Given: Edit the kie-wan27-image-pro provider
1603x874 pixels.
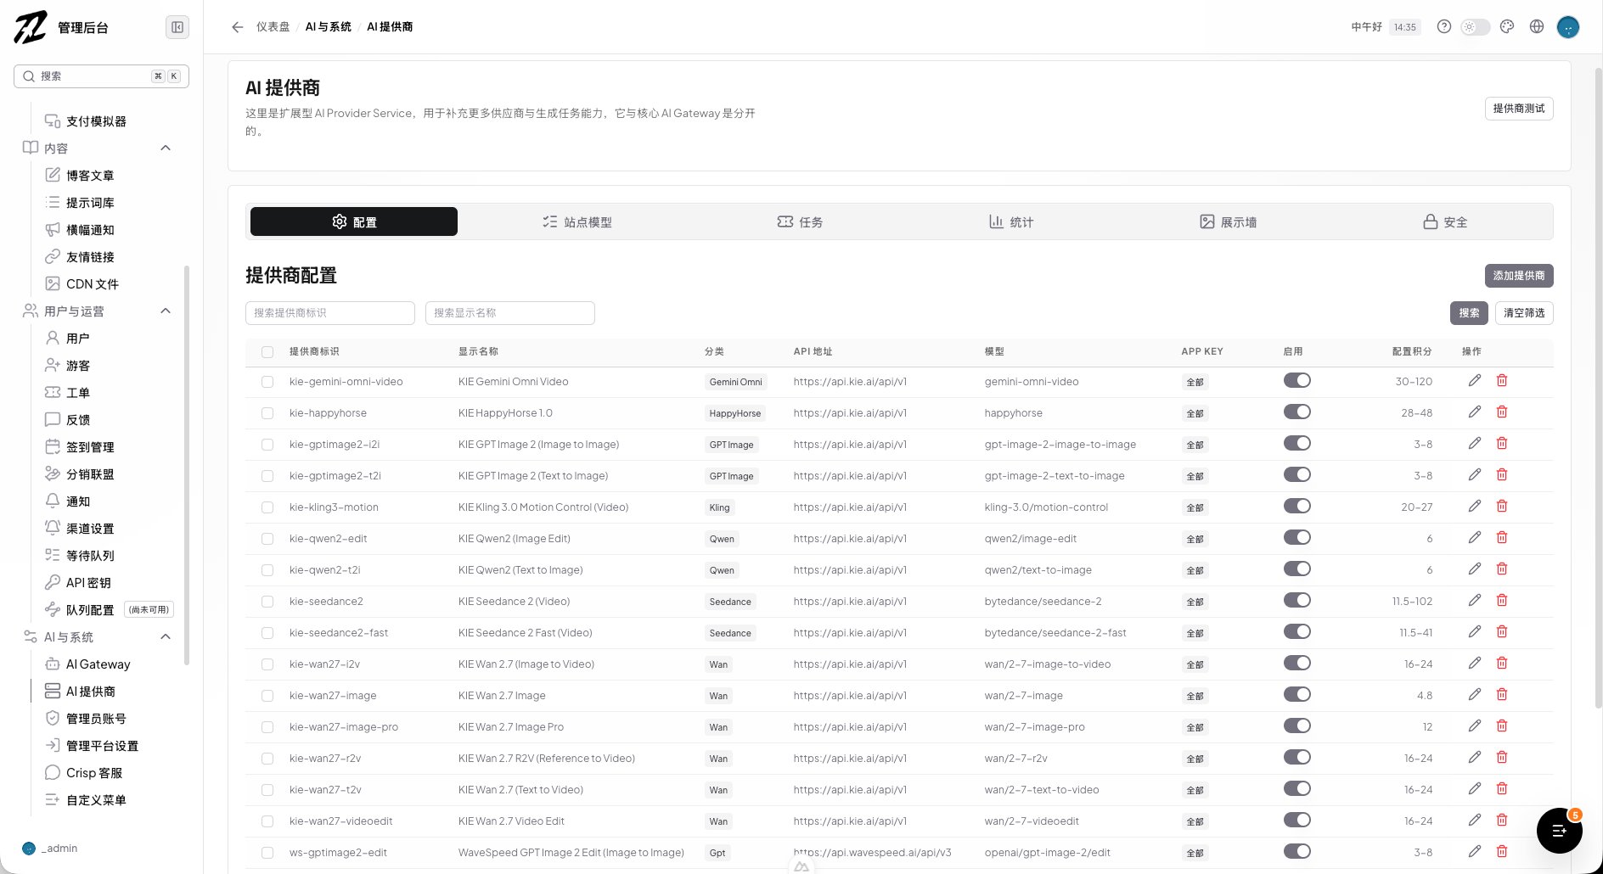Looking at the screenshot, I should point(1475,726).
